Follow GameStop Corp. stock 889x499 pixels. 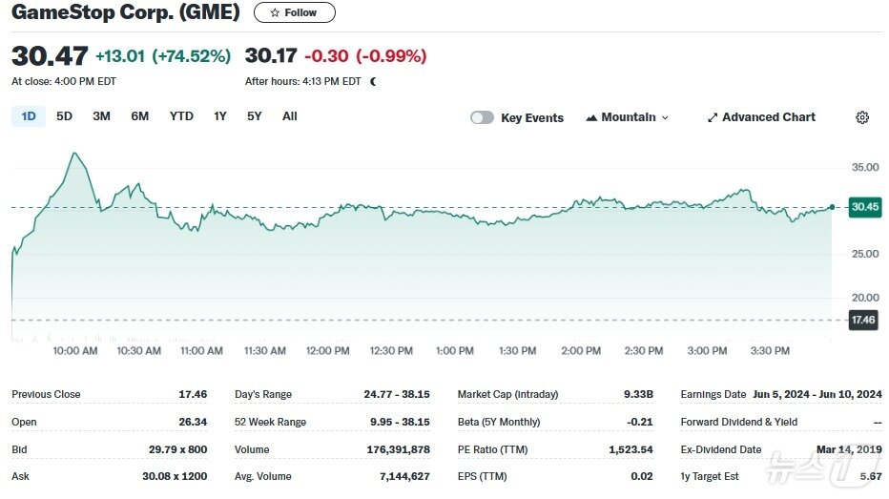tap(295, 13)
